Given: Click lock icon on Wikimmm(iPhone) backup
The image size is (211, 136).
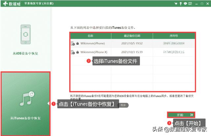Looking at the screenshot, I should coord(77,43).
